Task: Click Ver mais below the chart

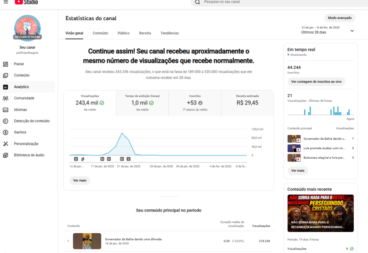Action: coord(80,180)
